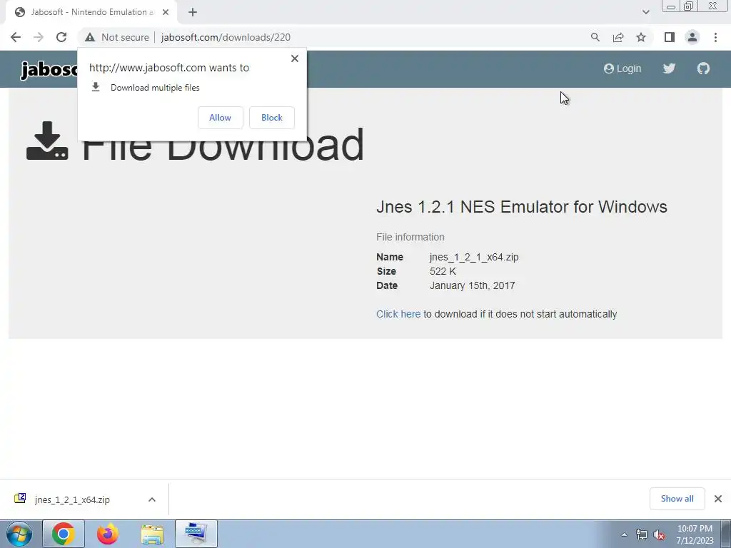Select the Jabosoft - Nintendo Emulation tab
Image resolution: width=731 pixels, height=548 pixels.
91,12
